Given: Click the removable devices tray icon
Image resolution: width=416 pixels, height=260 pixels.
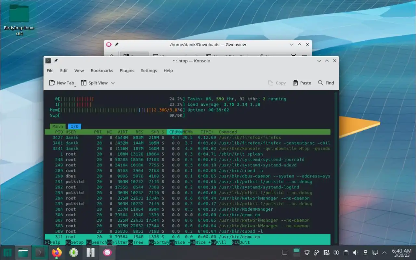Looking at the screenshot, I should (365, 253).
